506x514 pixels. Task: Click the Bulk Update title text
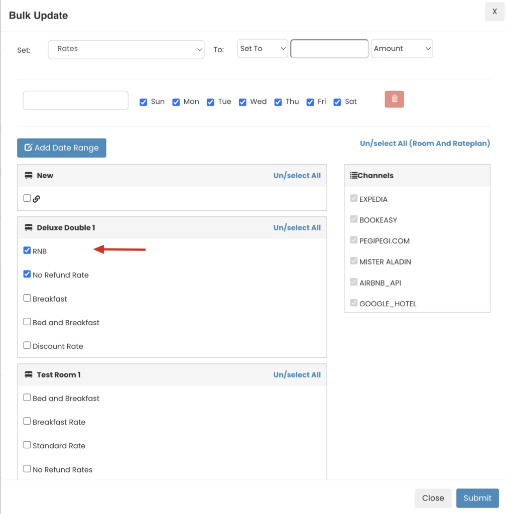coord(38,16)
